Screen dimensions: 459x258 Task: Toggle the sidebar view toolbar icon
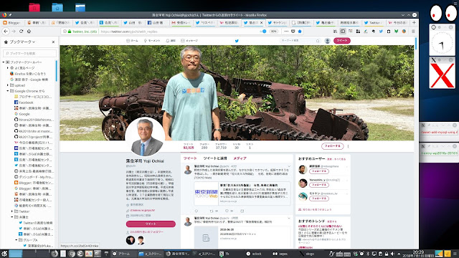[343, 32]
